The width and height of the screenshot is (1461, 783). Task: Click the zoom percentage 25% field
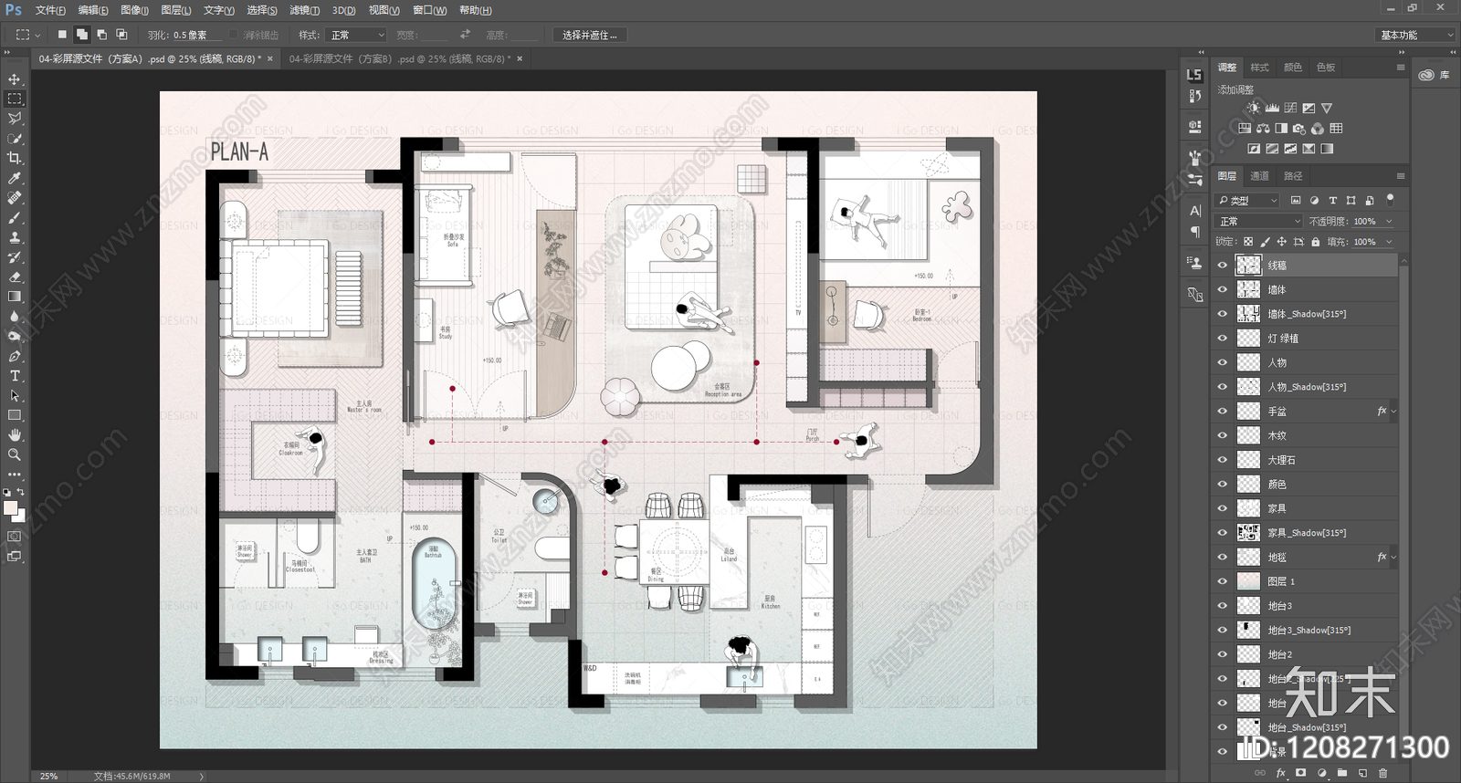click(49, 776)
